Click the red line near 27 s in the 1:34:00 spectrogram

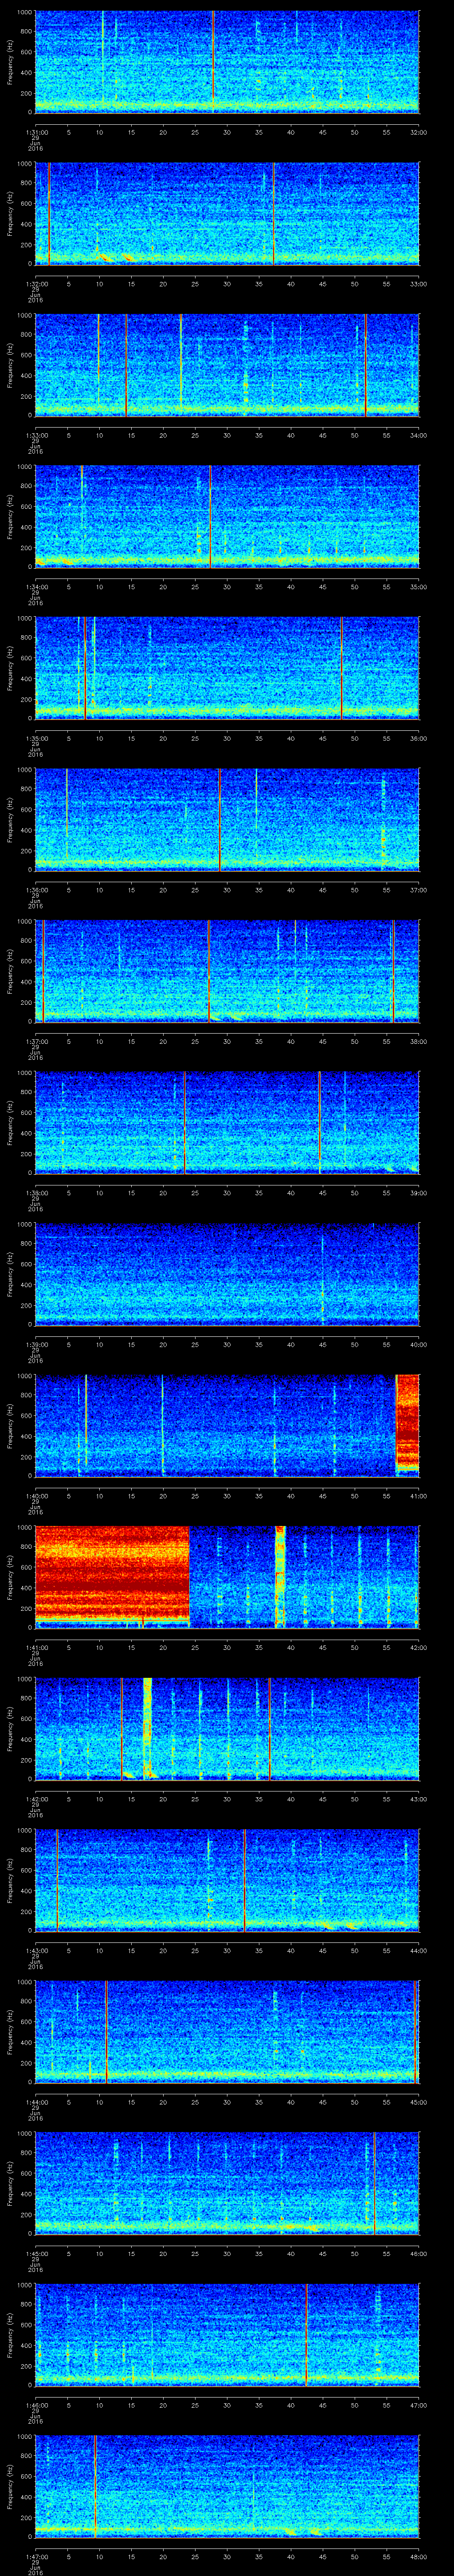tap(211, 516)
